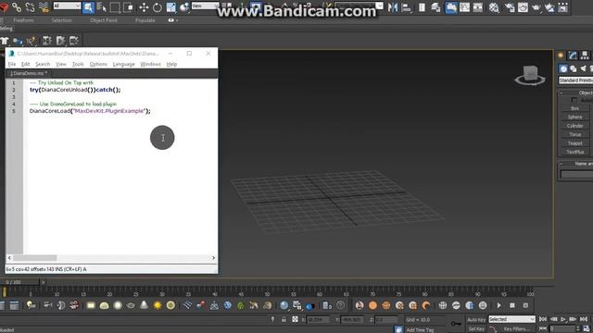Click the Sphere primitive button
This screenshot has width=593, height=333.
[574, 117]
